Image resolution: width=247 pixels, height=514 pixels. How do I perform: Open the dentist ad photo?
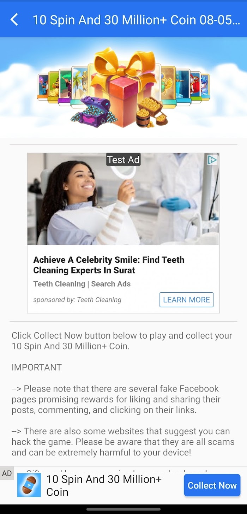(123, 199)
